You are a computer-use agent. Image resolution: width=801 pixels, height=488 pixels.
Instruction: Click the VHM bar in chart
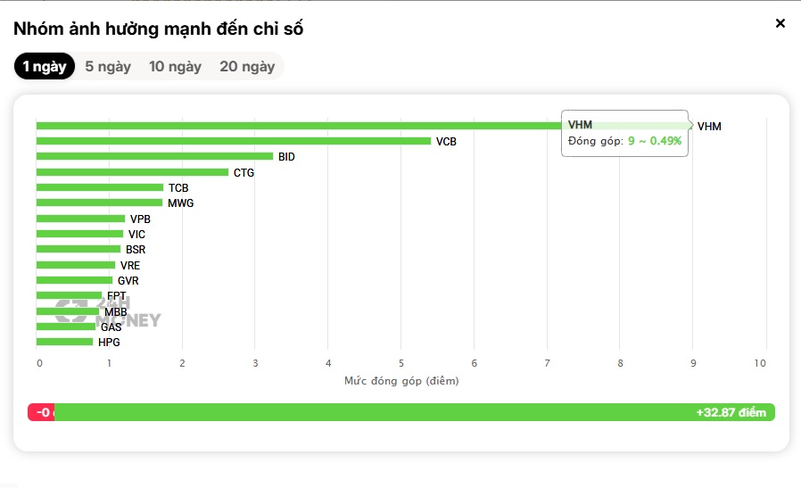(x=364, y=126)
